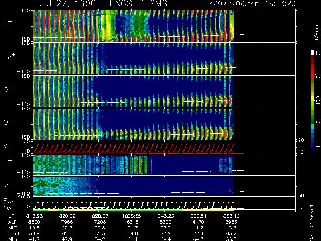The width and height of the screenshot is (321, 241).
Task: Click altitude value "5300"
Action: coord(165,222)
